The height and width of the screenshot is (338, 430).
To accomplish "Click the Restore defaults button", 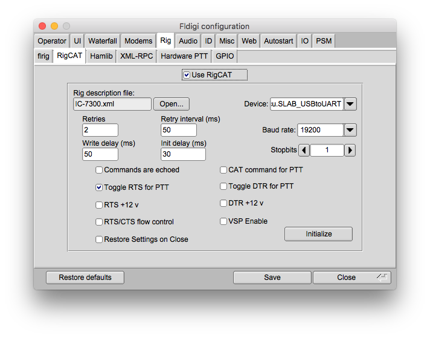I will [85, 278].
